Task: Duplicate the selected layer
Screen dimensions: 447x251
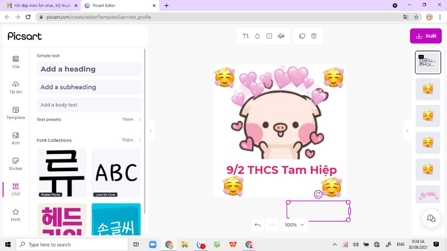Action: [x=302, y=36]
